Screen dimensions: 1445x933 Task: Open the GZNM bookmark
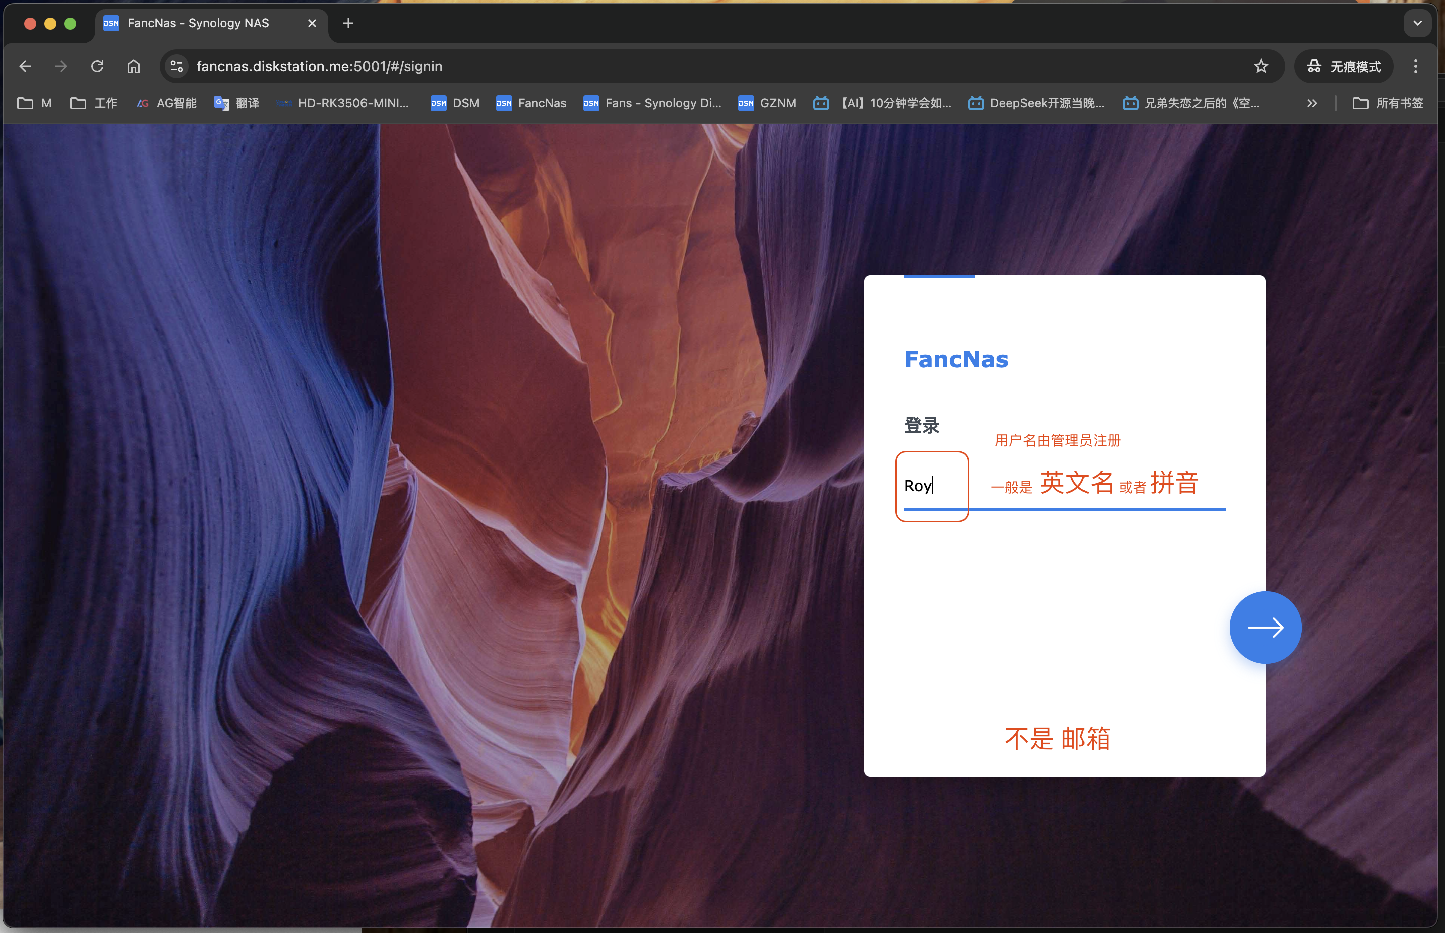767,103
